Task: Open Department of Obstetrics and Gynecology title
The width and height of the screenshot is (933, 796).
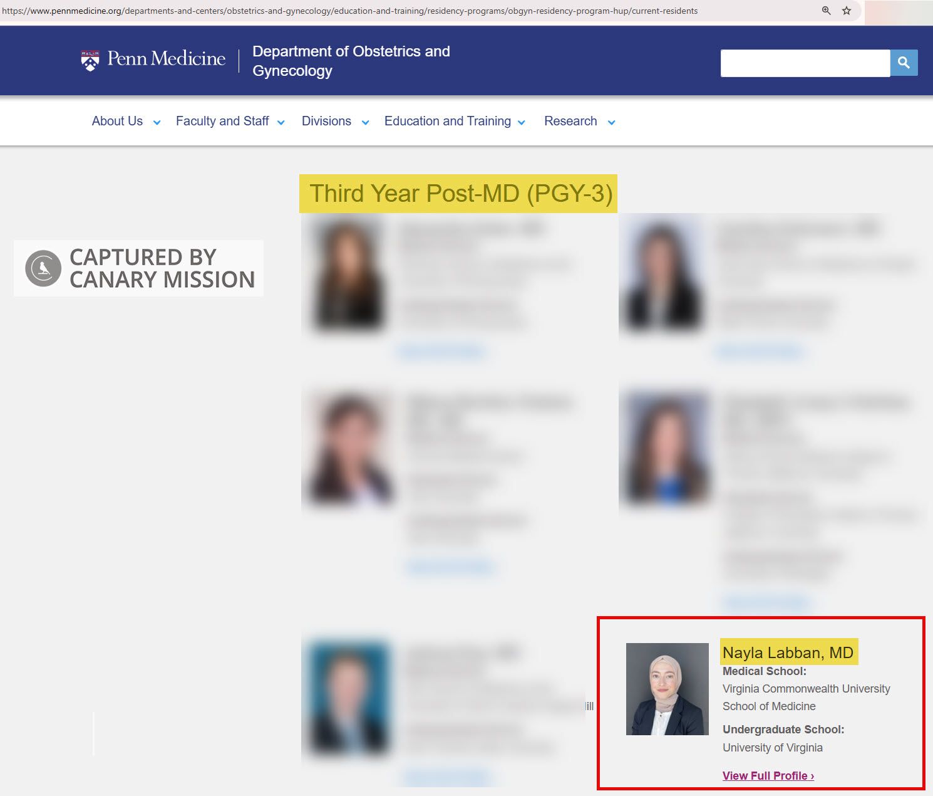Action: [351, 61]
